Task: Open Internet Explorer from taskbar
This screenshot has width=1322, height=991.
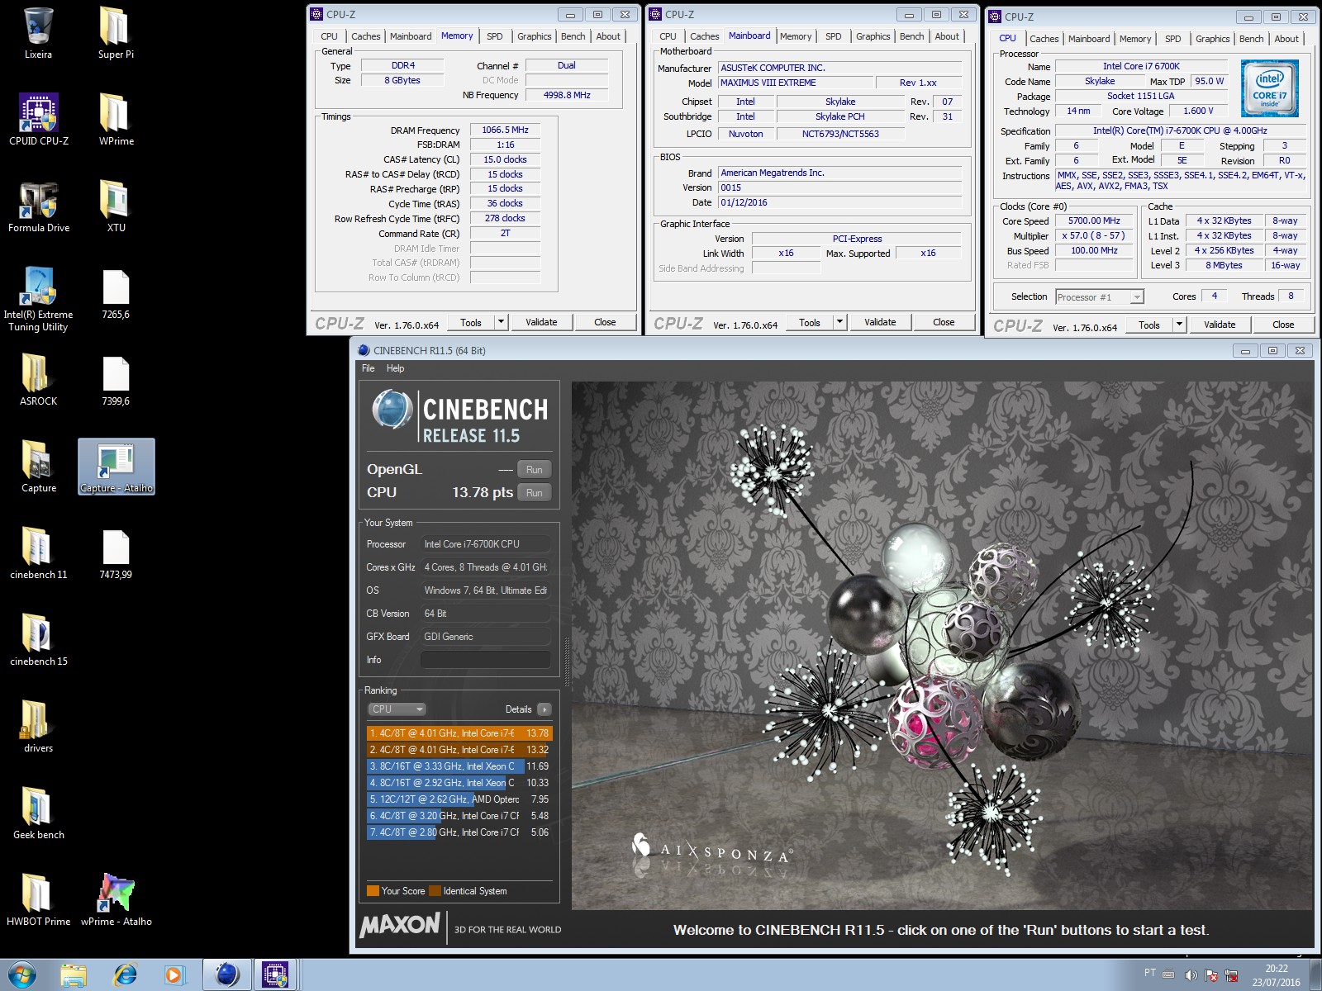Action: [x=125, y=974]
